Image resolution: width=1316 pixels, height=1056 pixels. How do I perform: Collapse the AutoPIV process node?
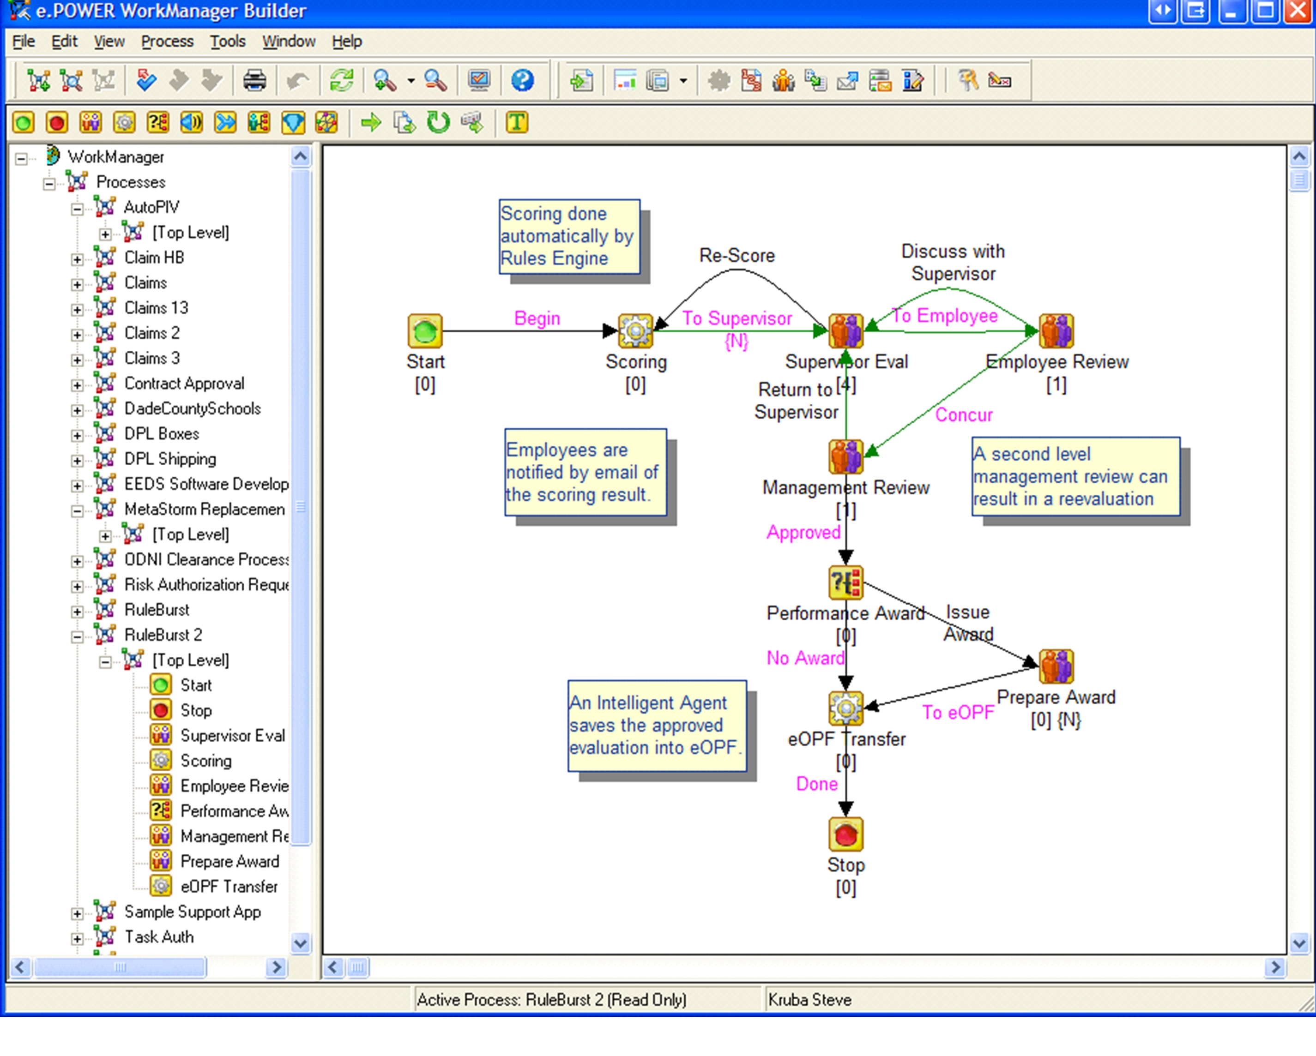78,209
